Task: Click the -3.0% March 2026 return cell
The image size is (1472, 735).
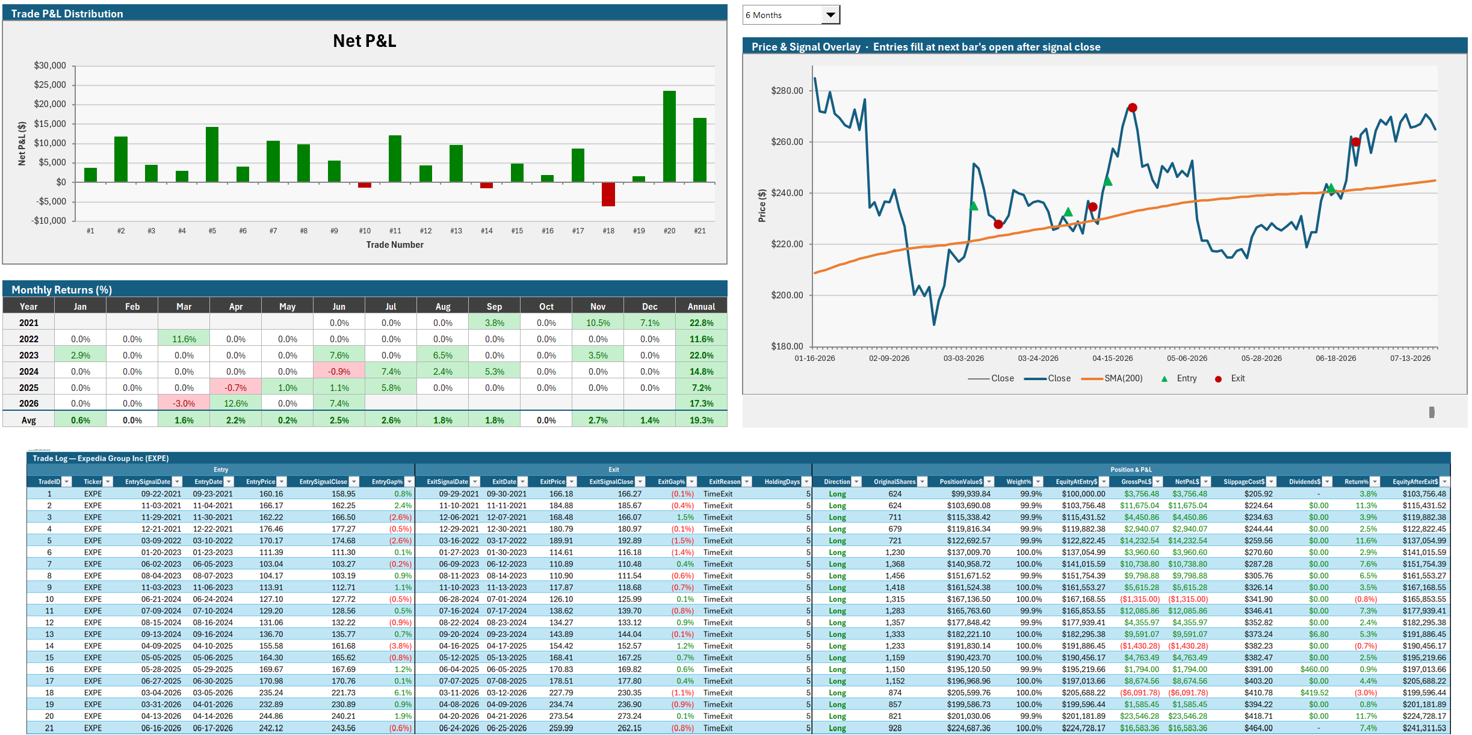Action: (x=184, y=404)
